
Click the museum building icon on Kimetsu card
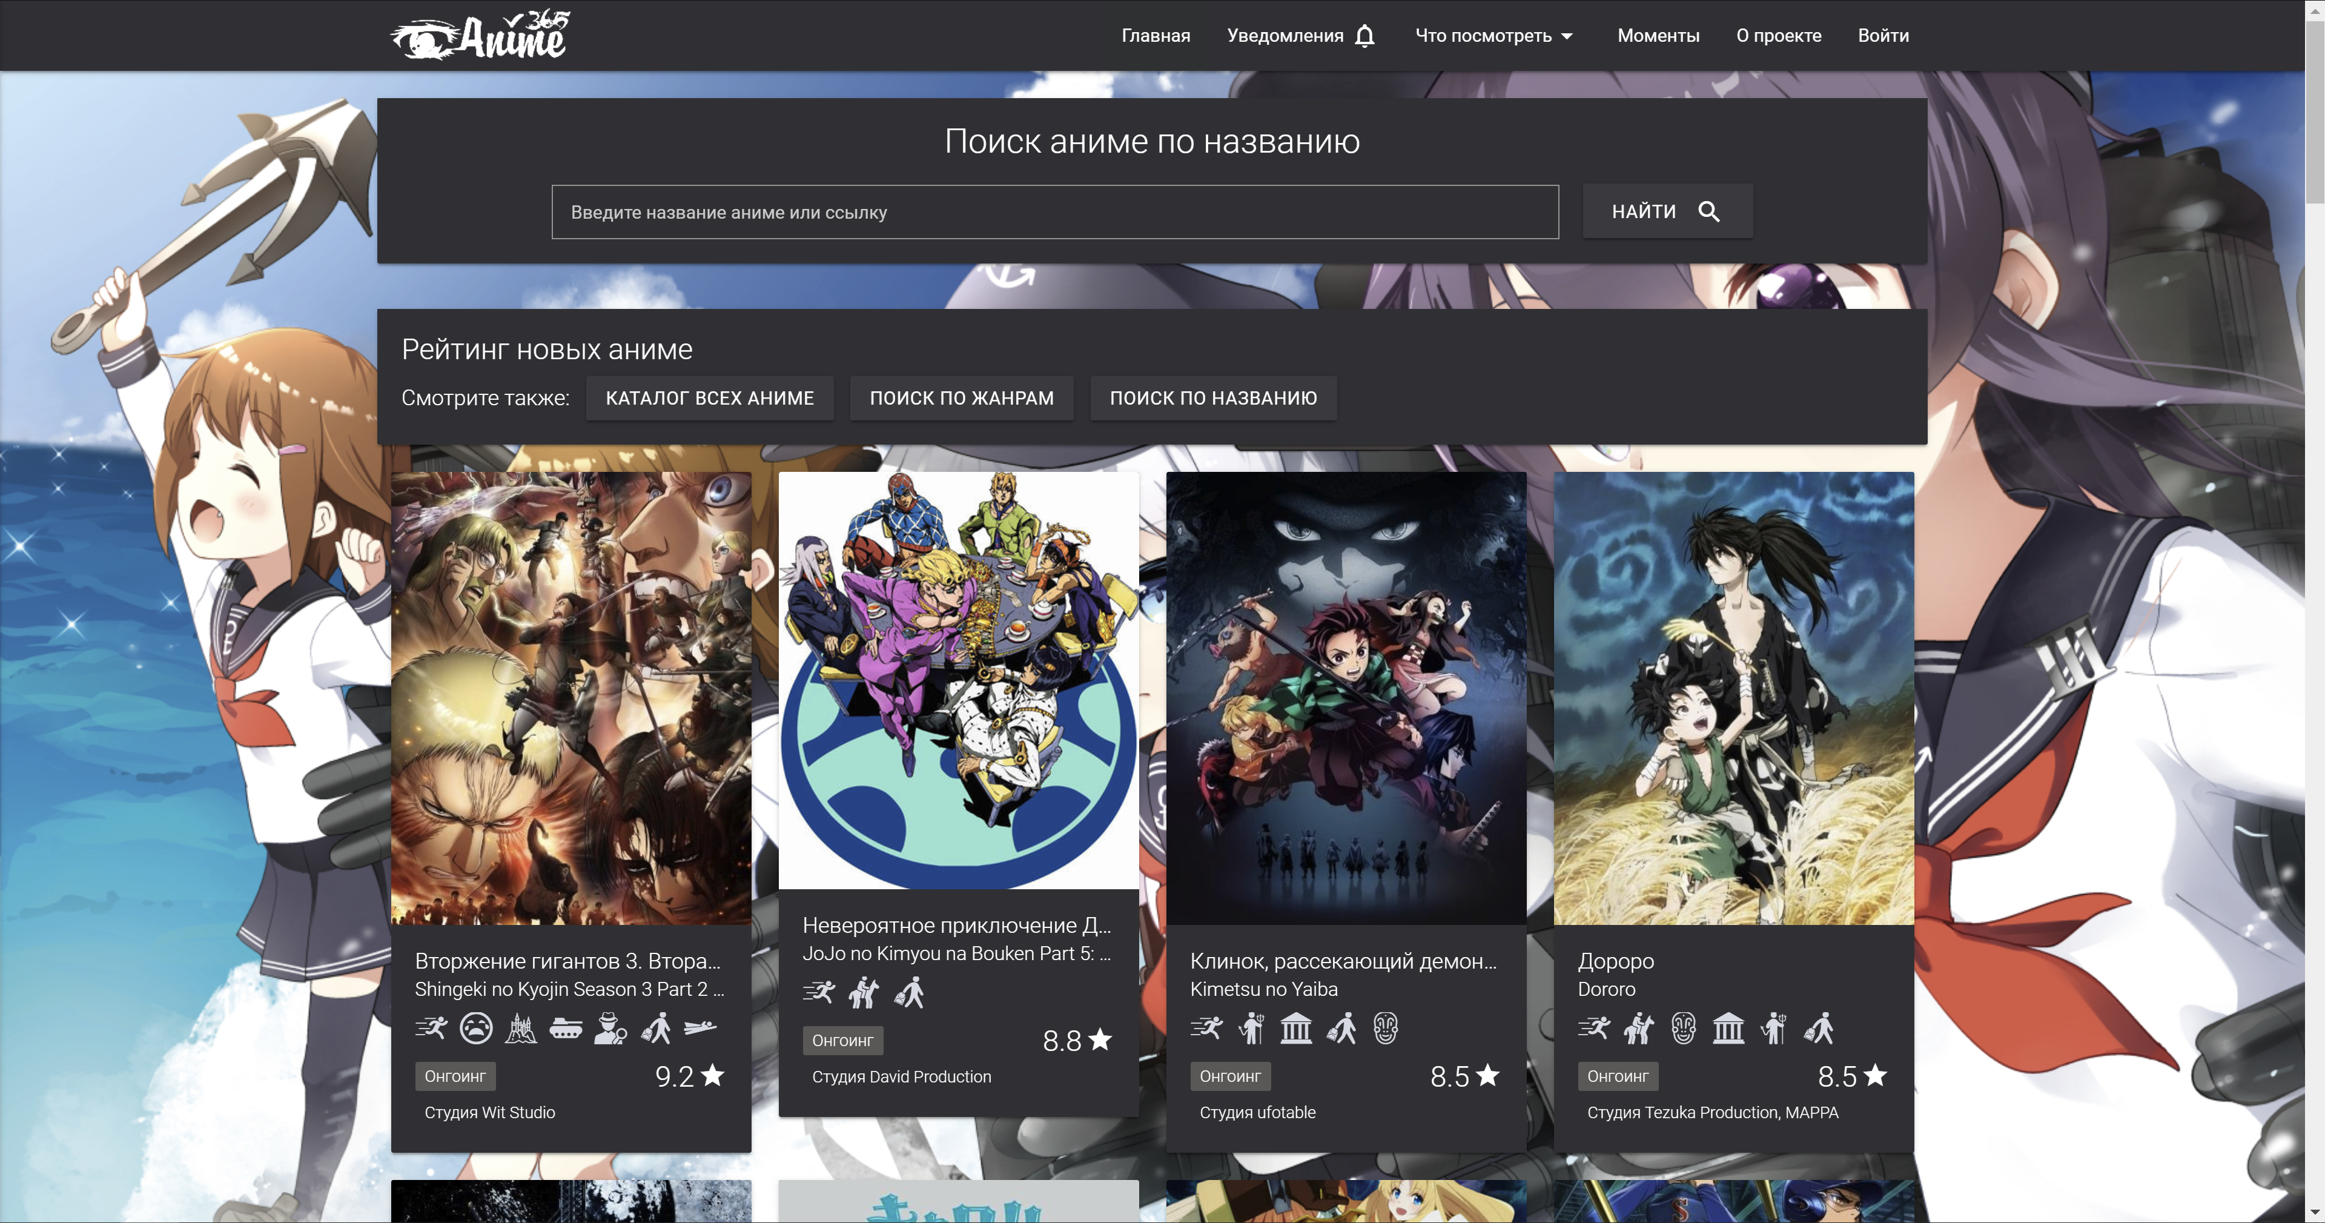tap(1296, 1028)
